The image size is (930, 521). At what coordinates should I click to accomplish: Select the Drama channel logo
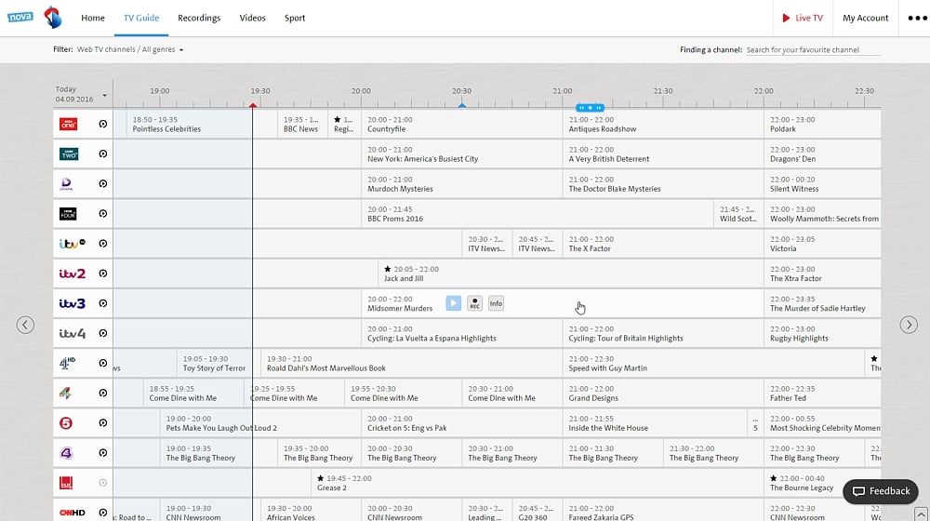(x=66, y=184)
